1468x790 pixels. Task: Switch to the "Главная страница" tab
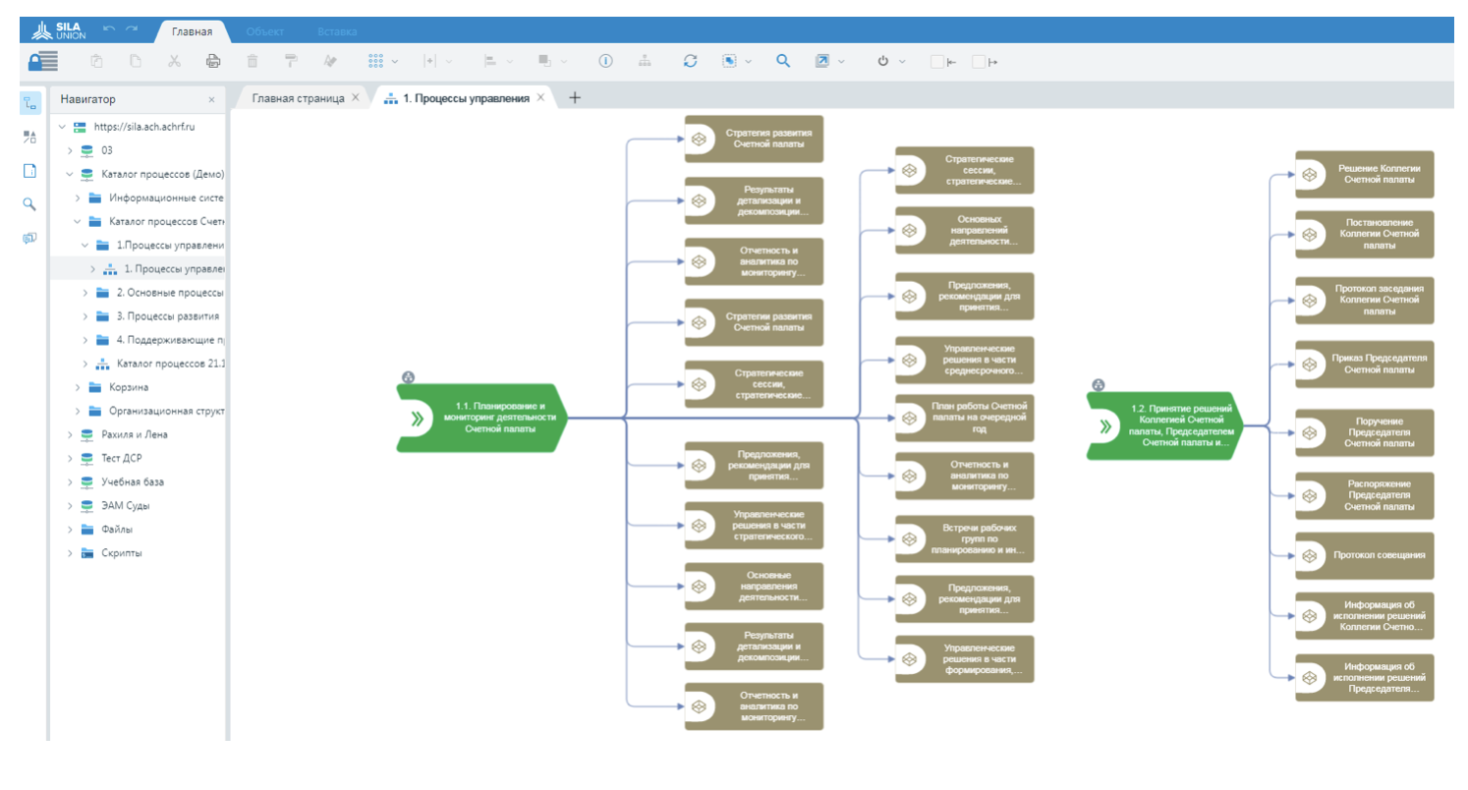pos(298,98)
